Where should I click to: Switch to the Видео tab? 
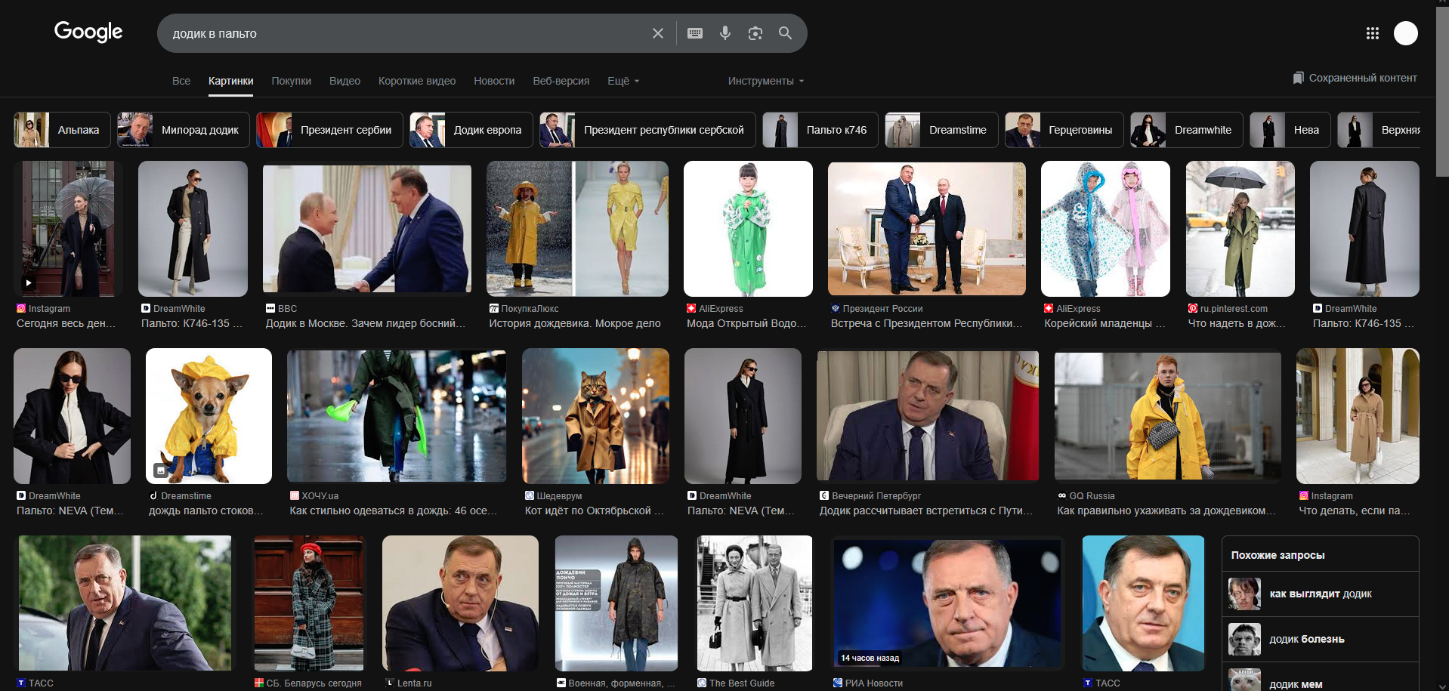344,81
